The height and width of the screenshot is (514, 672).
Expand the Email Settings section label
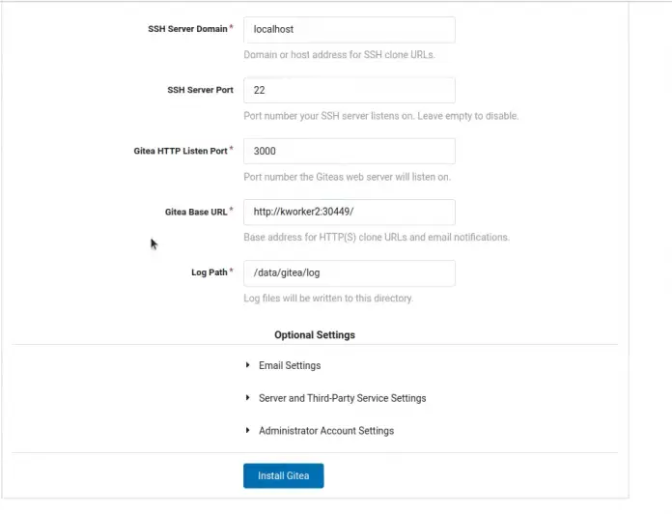(290, 365)
